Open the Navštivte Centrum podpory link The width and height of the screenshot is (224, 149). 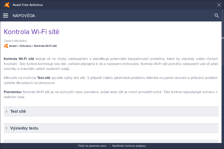(x=129, y=146)
